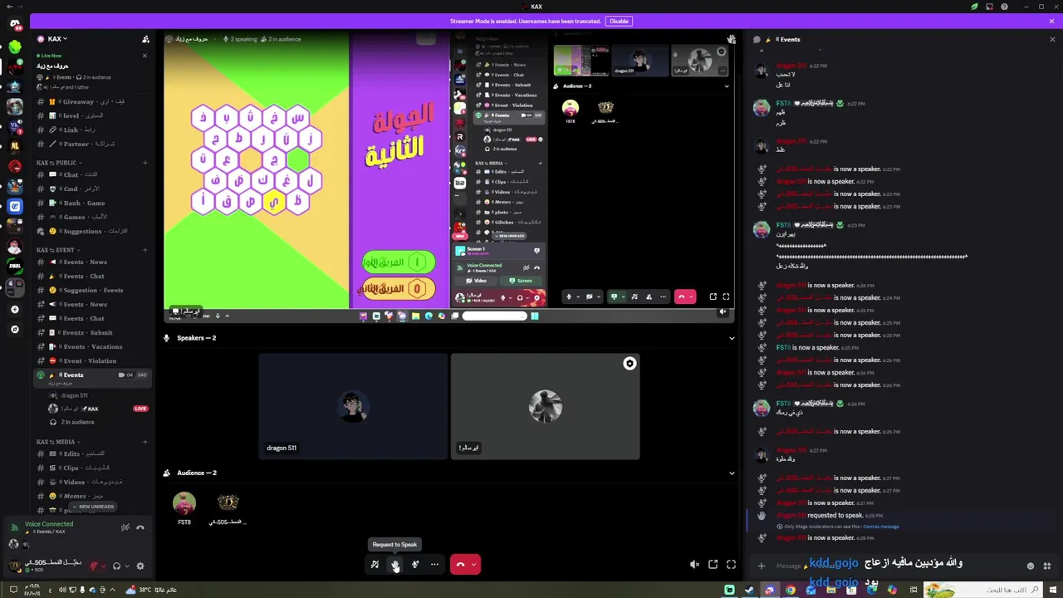
Task: Click the stream options circle on second speaker tile
Action: [x=629, y=364]
